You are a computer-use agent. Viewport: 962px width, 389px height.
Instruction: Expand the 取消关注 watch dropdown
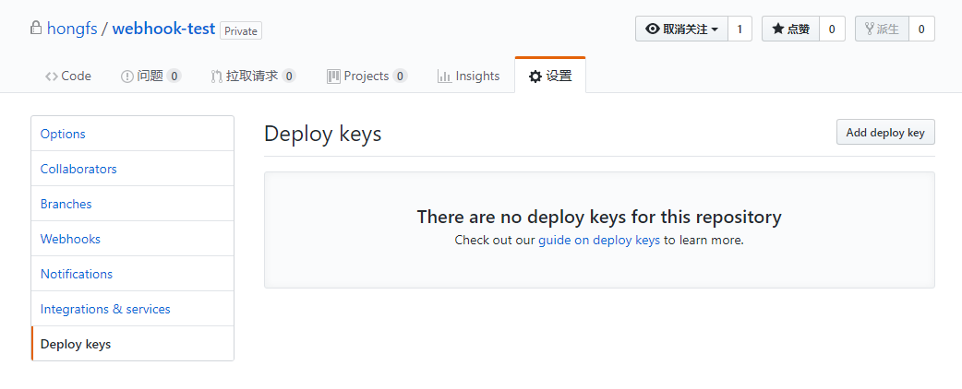(x=681, y=29)
